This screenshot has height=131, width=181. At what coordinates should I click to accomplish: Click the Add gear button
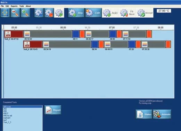110,13
